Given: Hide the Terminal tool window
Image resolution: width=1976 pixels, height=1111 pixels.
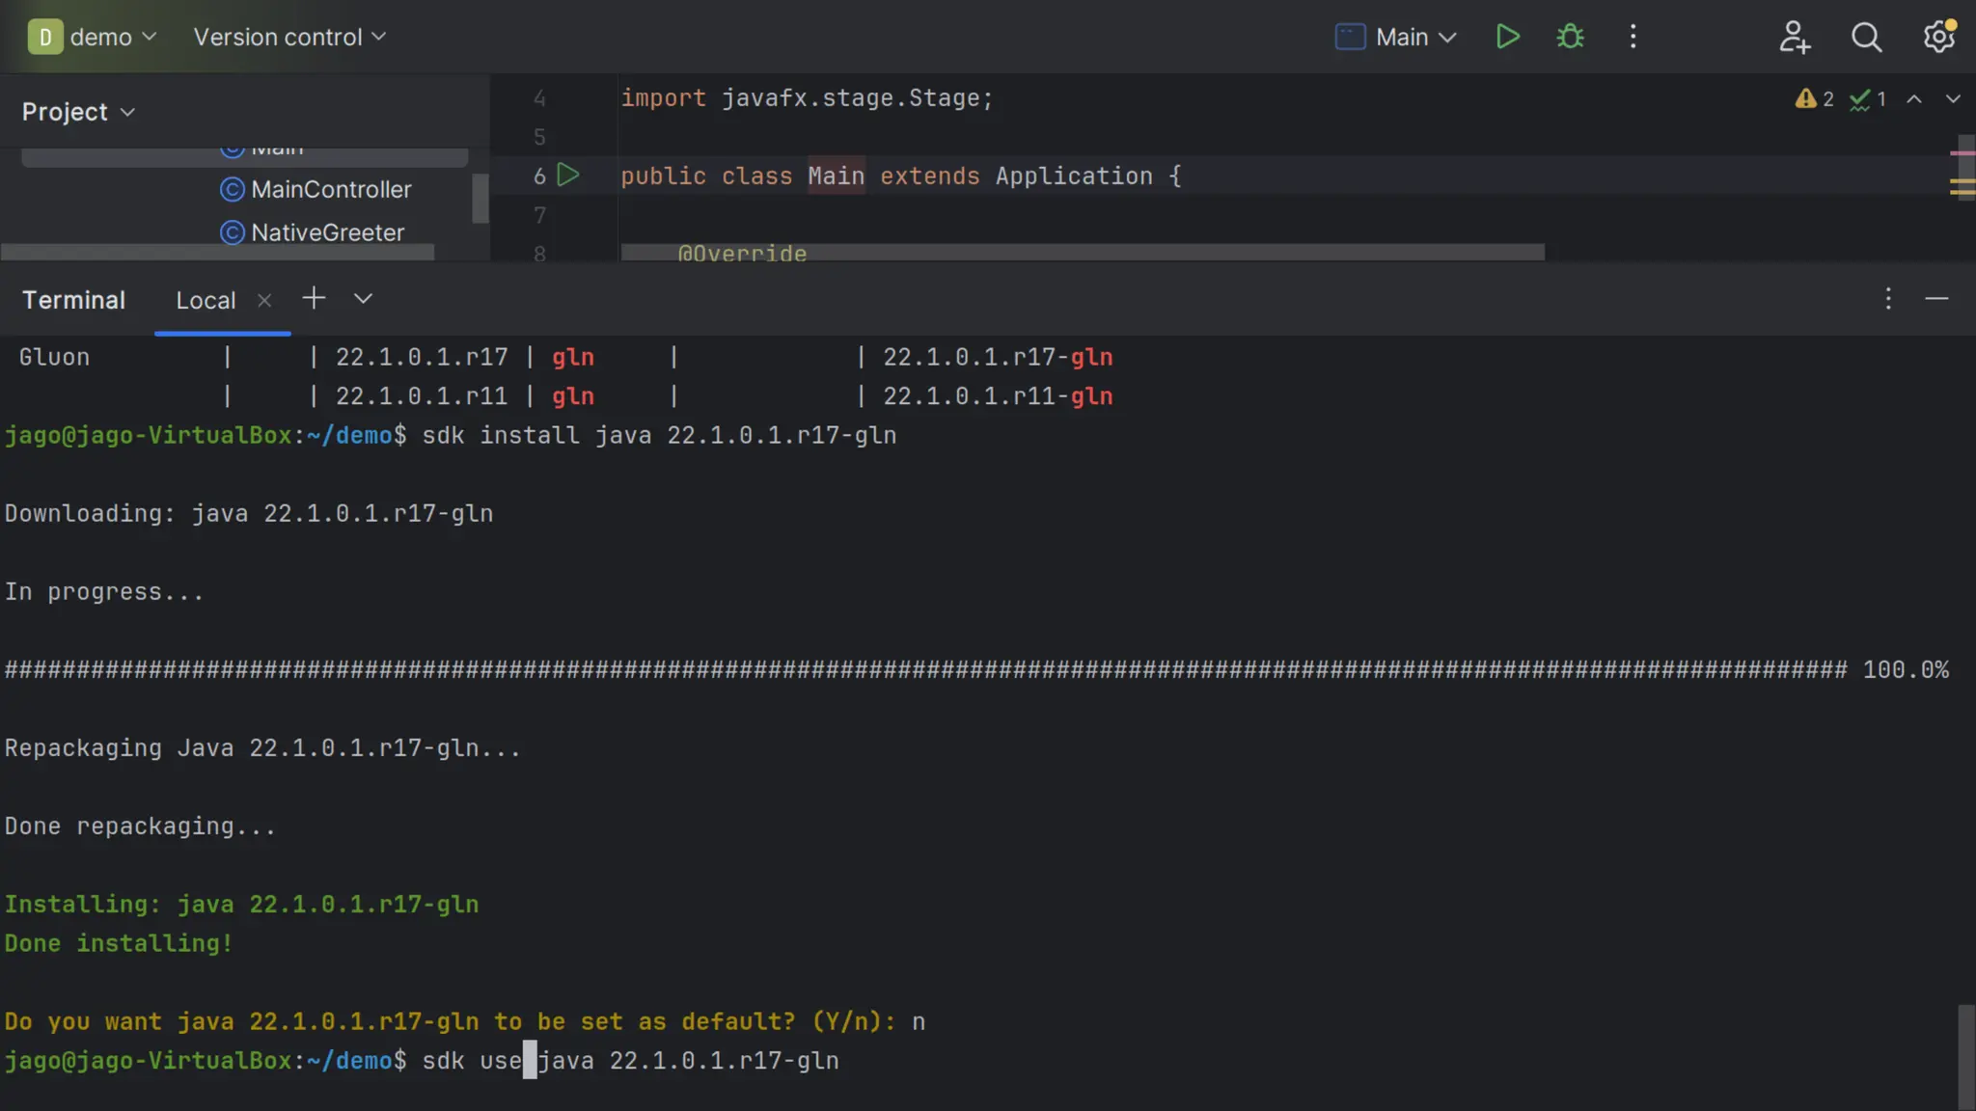Looking at the screenshot, I should coord(1936,299).
